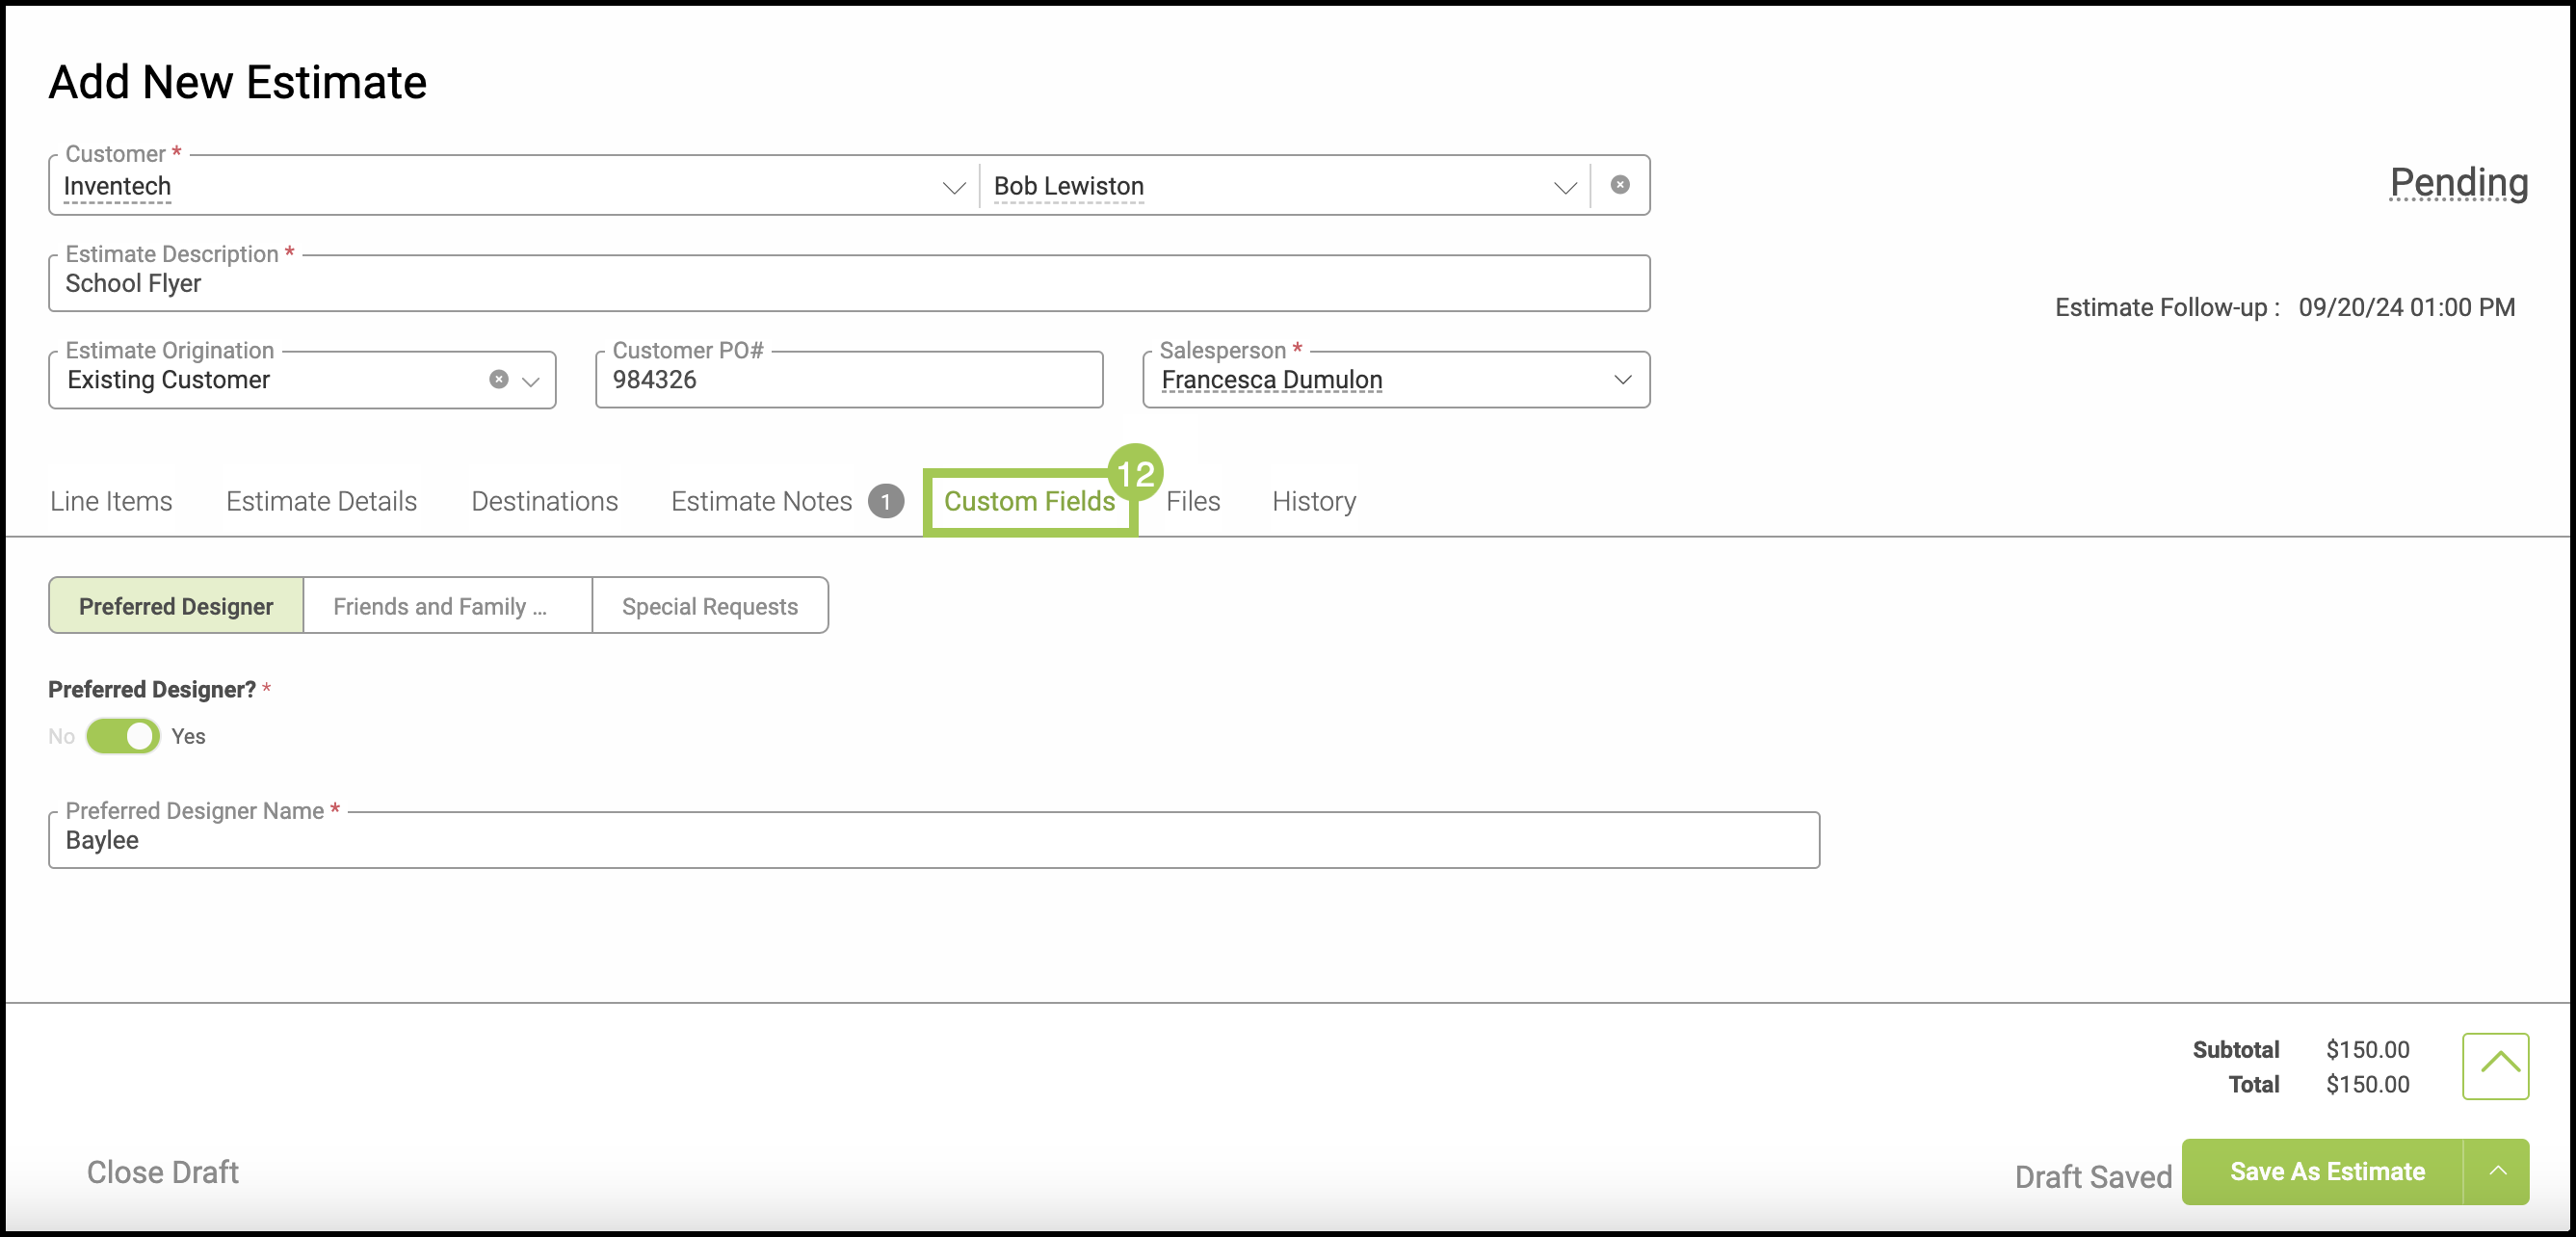Open the Salesperson dropdown
The image size is (2576, 1237).
[x=1622, y=380]
